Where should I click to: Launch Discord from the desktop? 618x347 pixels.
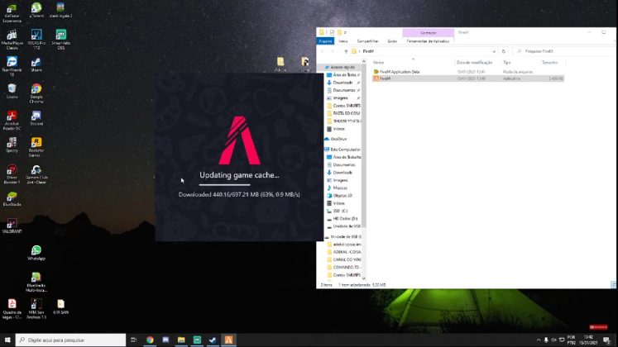36,118
